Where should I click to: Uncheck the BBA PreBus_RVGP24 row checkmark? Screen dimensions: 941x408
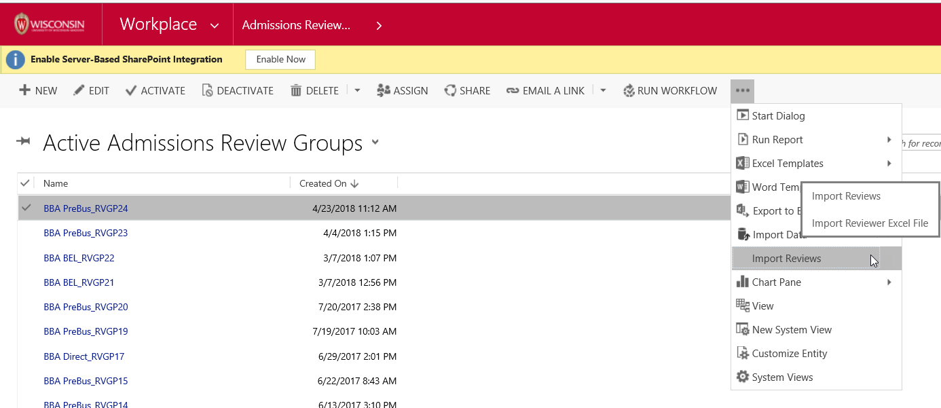coord(26,208)
